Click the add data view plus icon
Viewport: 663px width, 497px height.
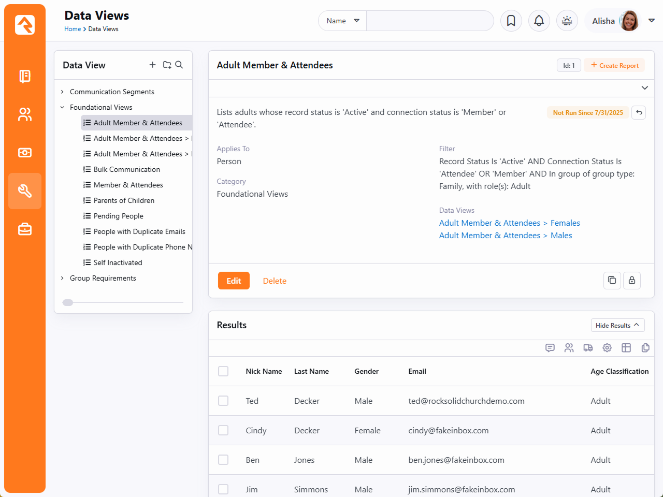coord(152,65)
